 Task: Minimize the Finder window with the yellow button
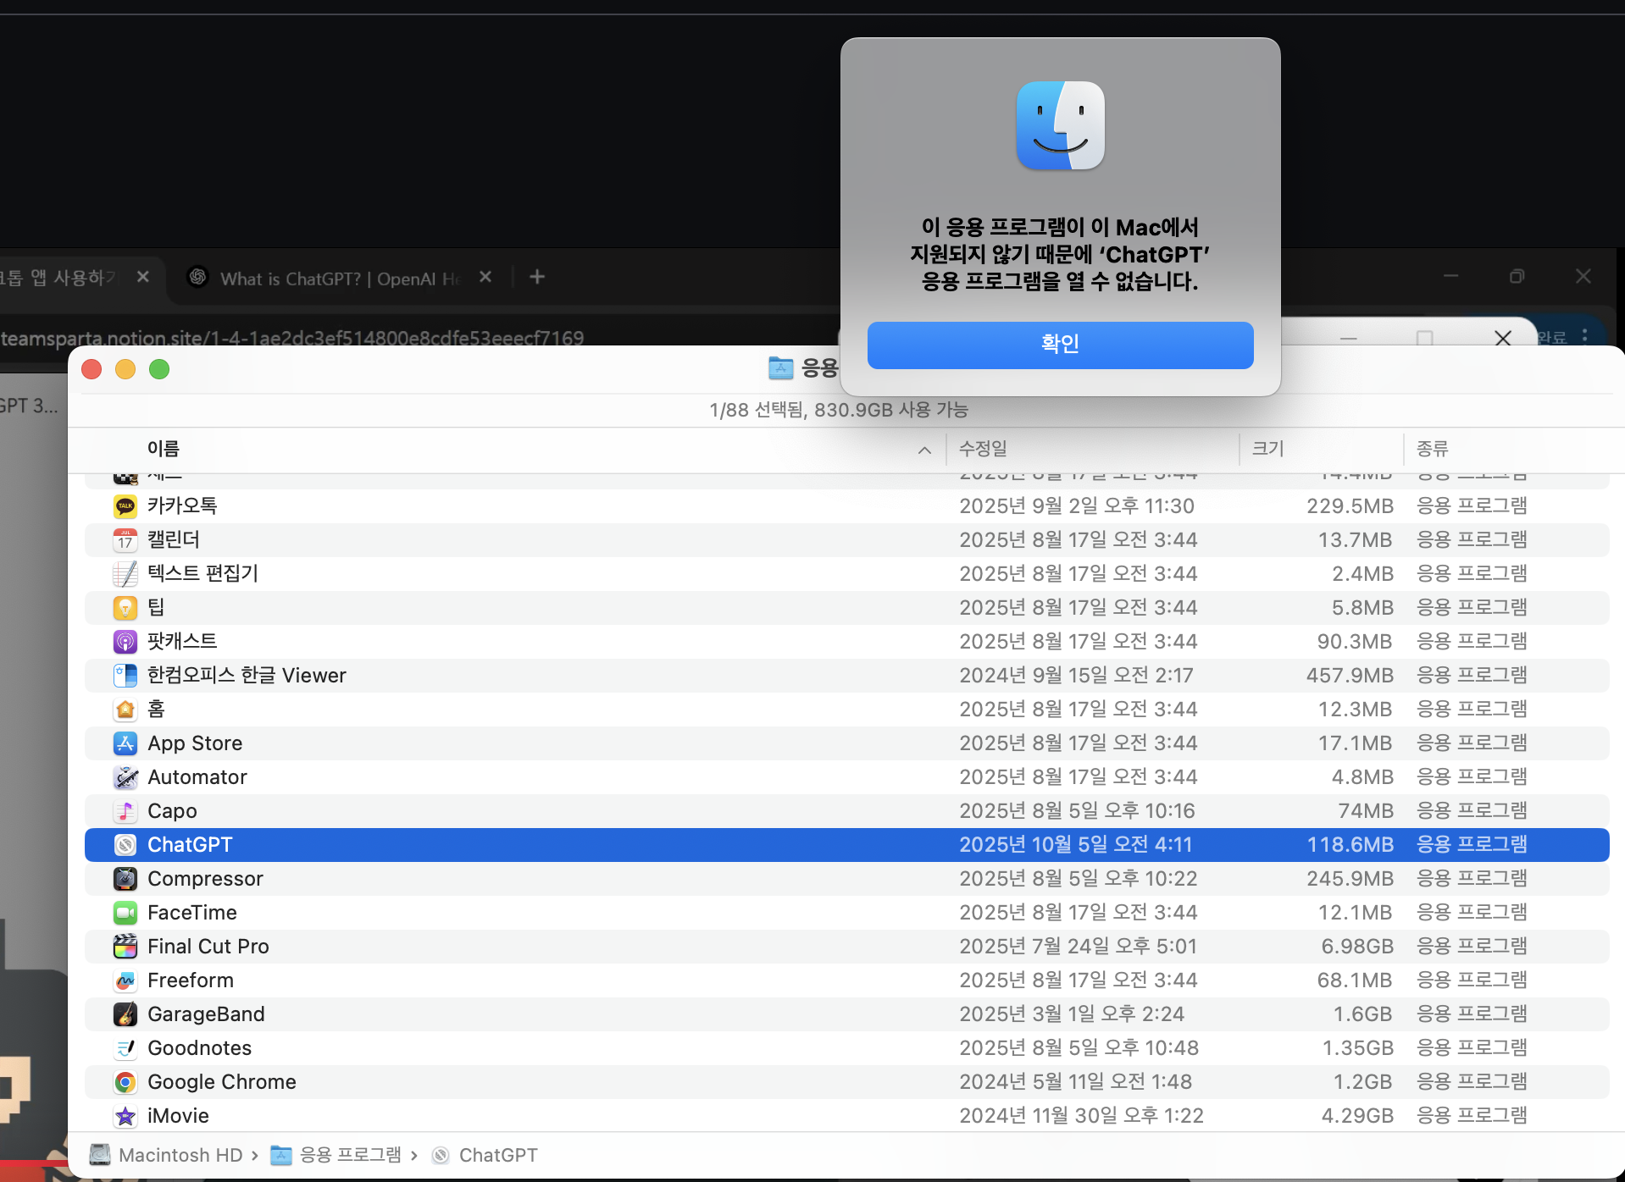125,369
